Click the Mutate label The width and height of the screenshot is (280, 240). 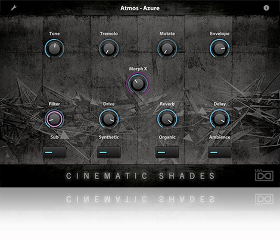click(x=167, y=34)
